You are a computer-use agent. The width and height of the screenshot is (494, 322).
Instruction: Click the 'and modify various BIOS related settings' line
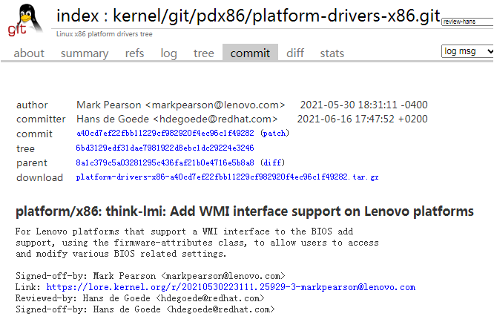[x=121, y=254]
